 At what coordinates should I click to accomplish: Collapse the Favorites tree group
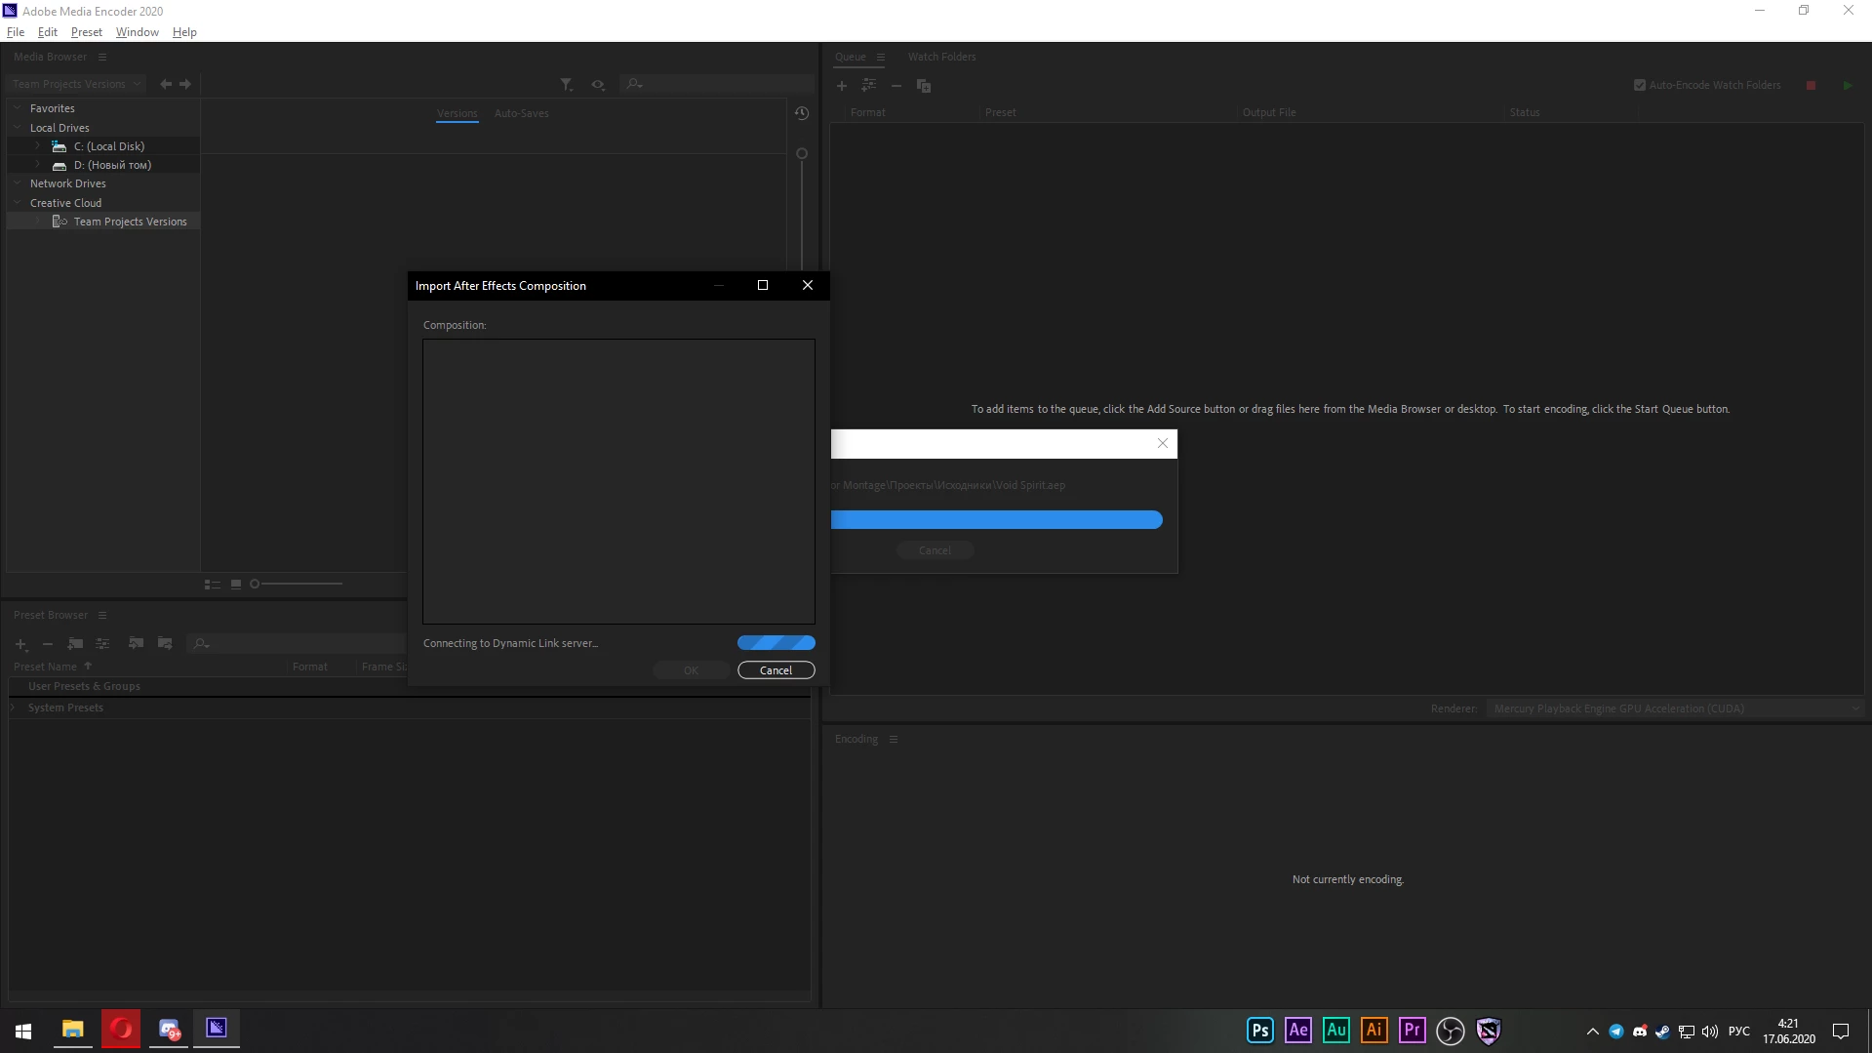[x=18, y=108]
